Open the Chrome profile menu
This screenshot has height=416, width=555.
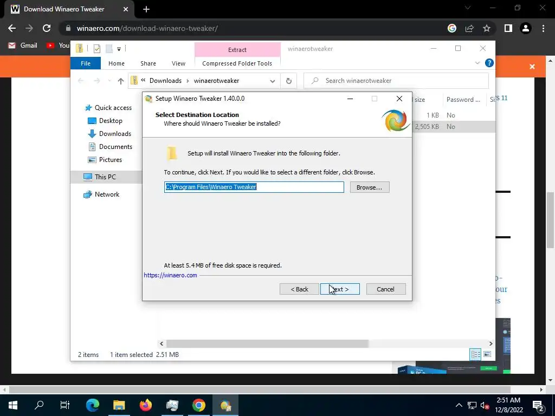click(526, 28)
